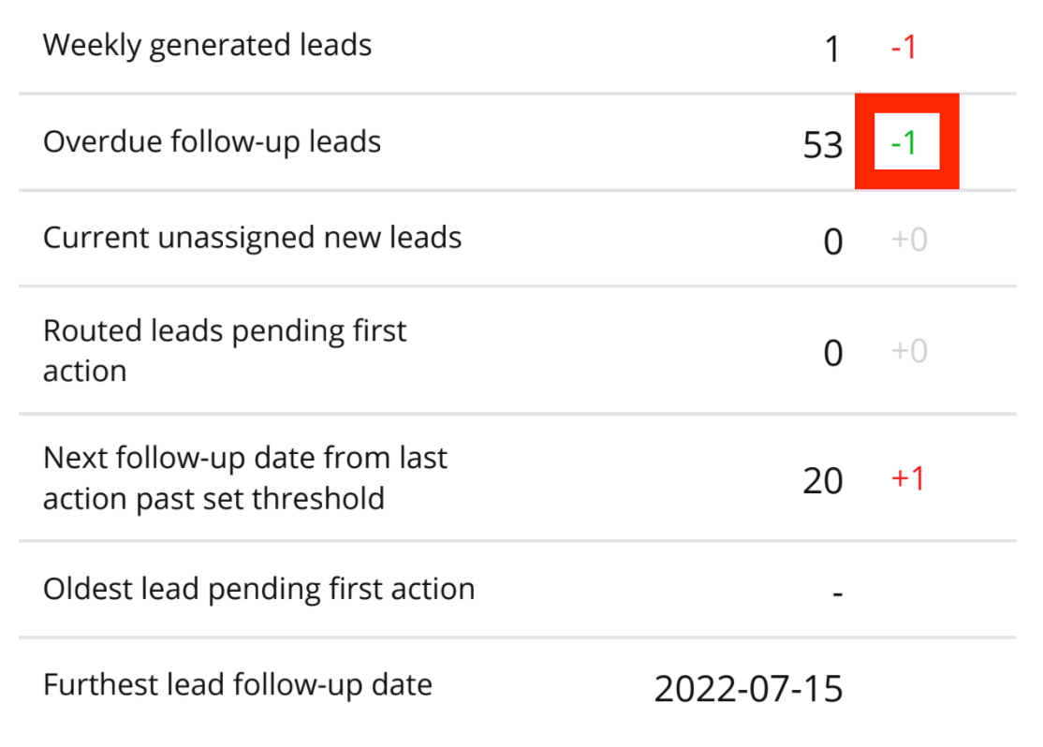Open Current unassigned new leads metric
1043x747 pixels.
252,238
